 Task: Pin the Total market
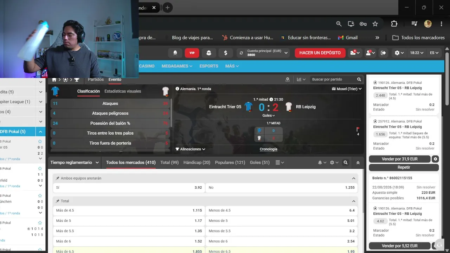click(x=58, y=201)
